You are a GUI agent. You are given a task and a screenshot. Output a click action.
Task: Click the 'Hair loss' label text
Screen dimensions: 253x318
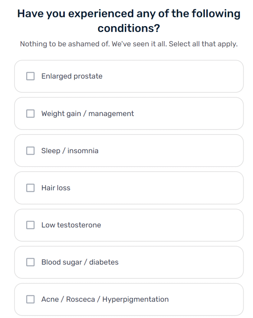click(x=56, y=188)
